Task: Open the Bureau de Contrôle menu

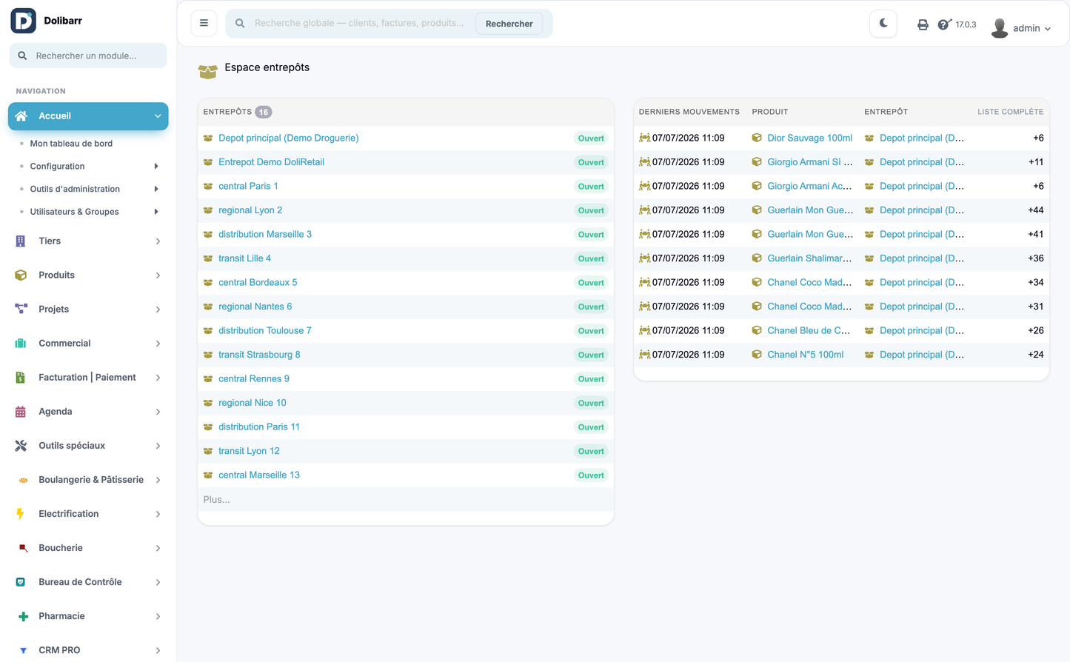Action: [88, 582]
